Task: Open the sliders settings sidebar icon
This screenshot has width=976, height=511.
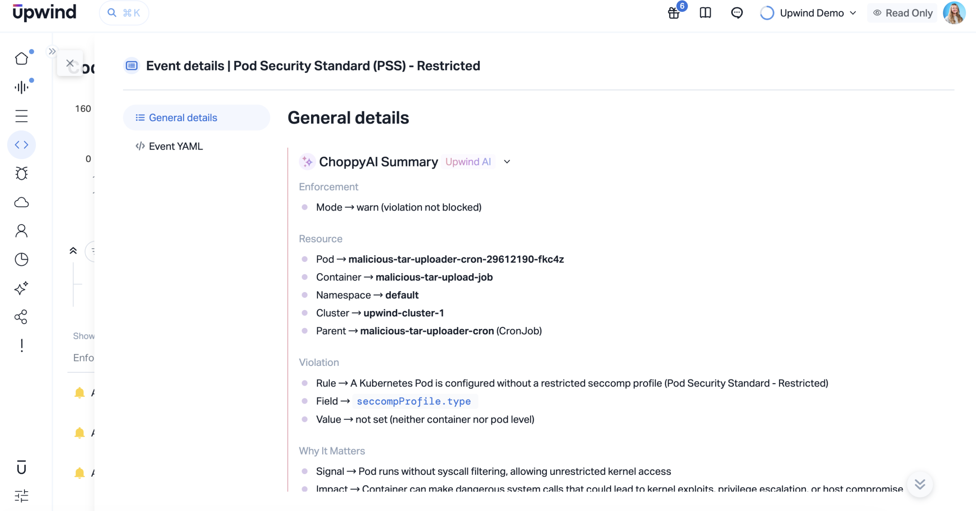Action: coord(21,496)
